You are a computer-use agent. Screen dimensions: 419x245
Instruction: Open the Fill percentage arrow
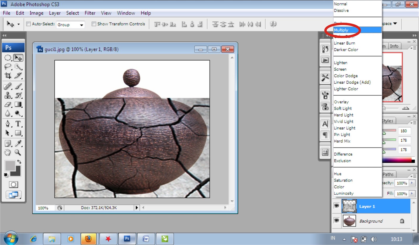coord(412,194)
